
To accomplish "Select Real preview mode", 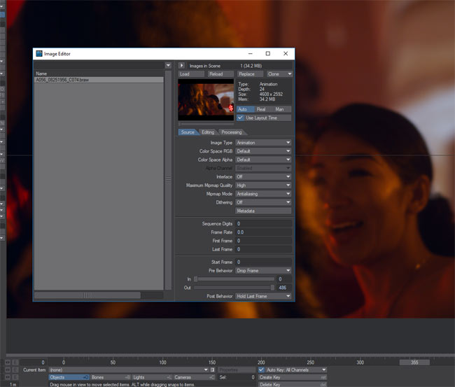I will (264, 109).
